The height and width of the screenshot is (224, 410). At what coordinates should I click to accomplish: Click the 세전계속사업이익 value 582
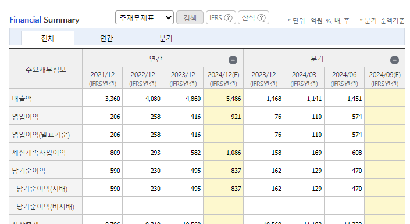pyautogui.click(x=195, y=153)
